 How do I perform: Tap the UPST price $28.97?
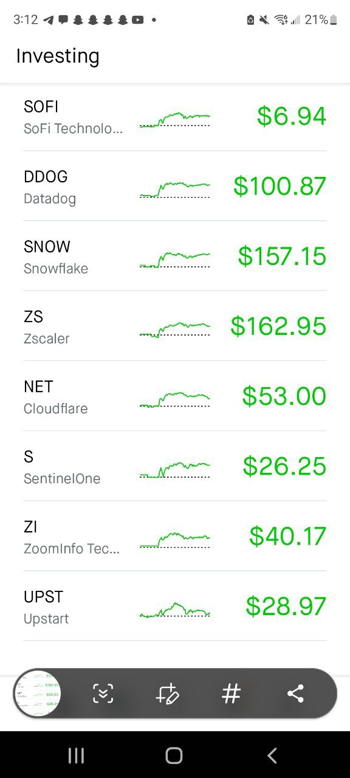coord(286,606)
